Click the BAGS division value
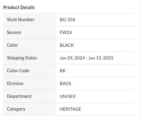Viewport: 141px width, 119px height. click(65, 83)
